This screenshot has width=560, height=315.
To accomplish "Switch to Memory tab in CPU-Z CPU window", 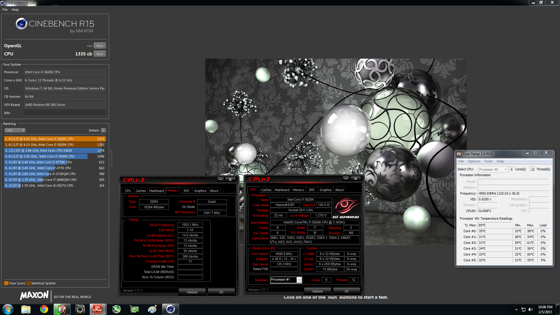I will [298, 190].
